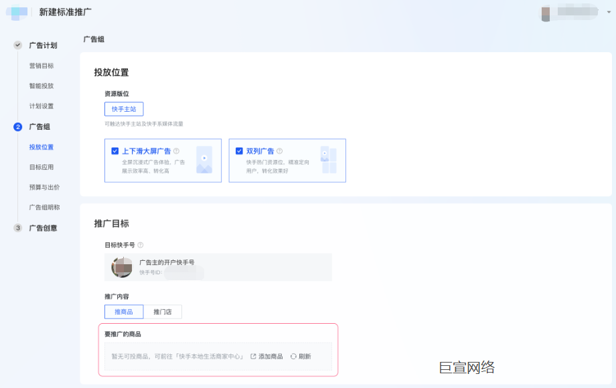
Task: Select the 推商品 tab
Action: [124, 312]
